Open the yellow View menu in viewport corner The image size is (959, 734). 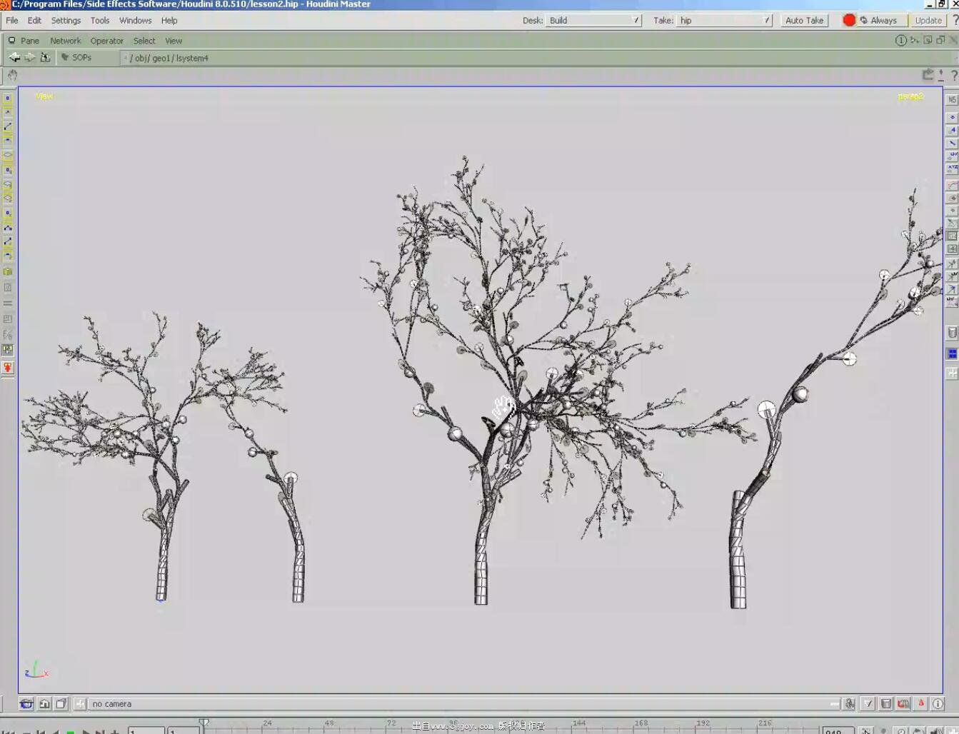pyautogui.click(x=44, y=96)
